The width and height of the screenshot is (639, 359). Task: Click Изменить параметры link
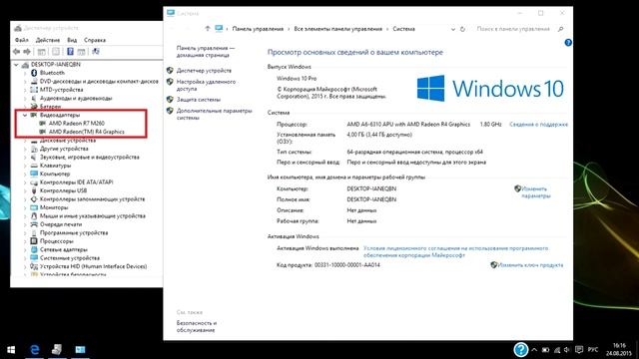[x=535, y=192]
